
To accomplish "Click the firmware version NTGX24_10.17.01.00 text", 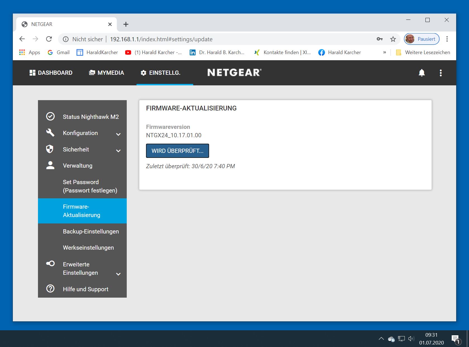I will [x=174, y=135].
